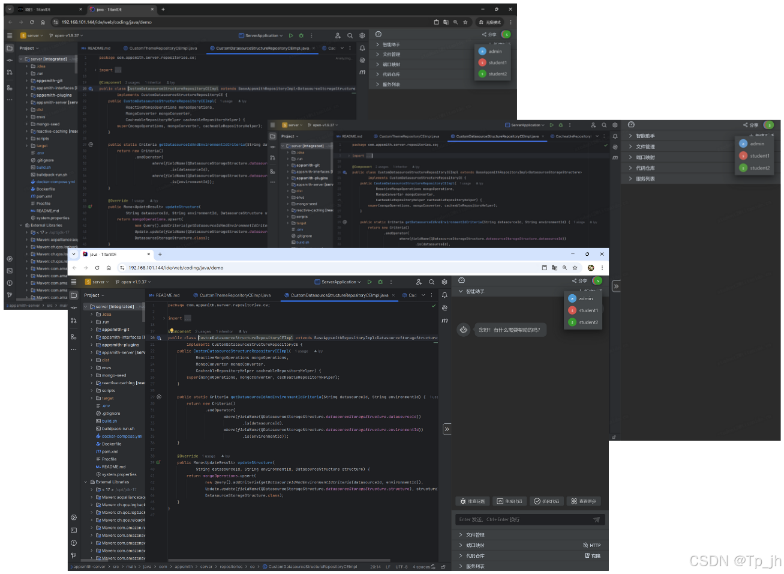Click the 查看更多 button in assistant panel
The height and width of the screenshot is (574, 784).
click(x=584, y=501)
